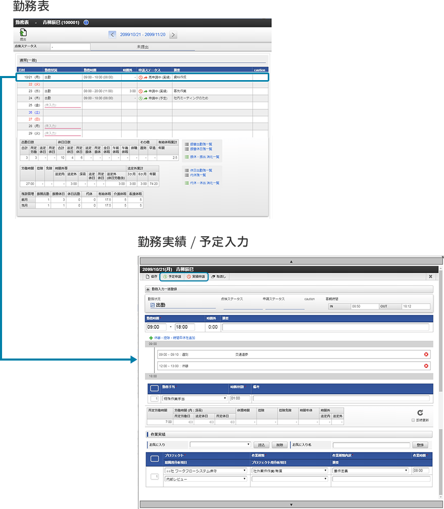This screenshot has height=509, width=444.
Task: Click the 点検ステータス input field
Action: coord(70,47)
